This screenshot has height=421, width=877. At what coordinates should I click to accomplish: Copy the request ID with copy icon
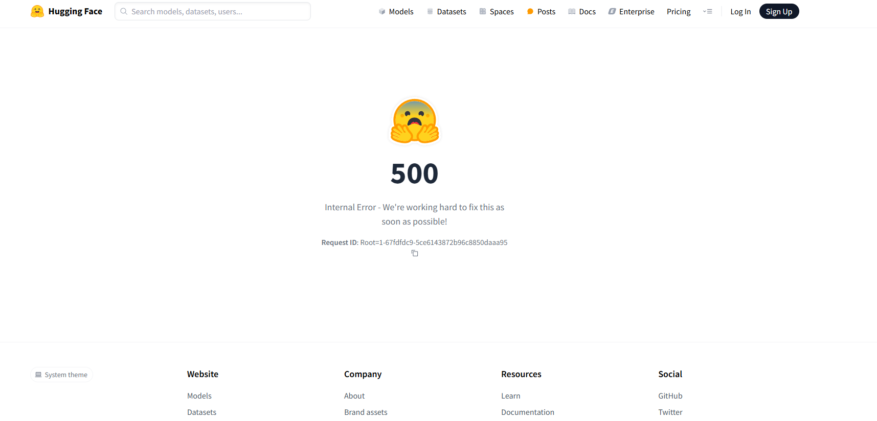tap(415, 253)
